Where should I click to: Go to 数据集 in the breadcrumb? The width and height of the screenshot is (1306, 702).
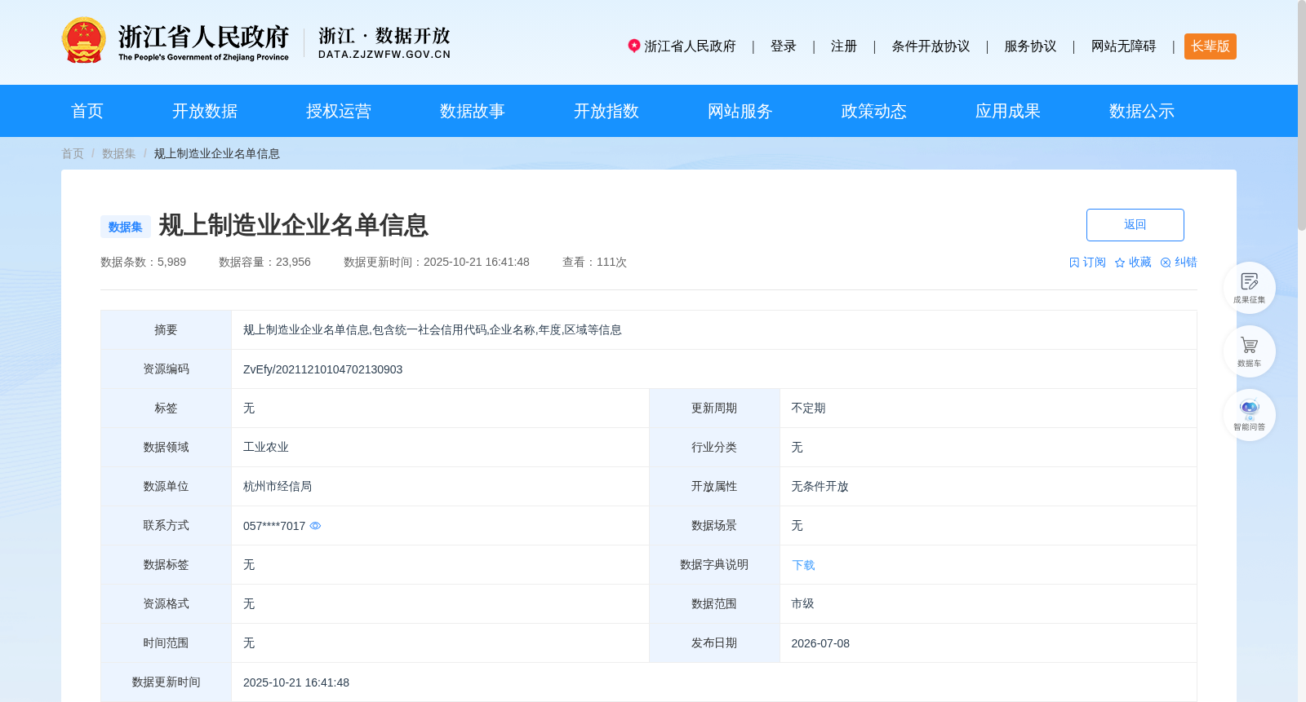click(119, 153)
